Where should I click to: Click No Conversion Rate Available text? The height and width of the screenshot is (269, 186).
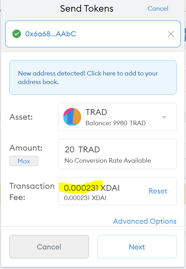(108, 161)
